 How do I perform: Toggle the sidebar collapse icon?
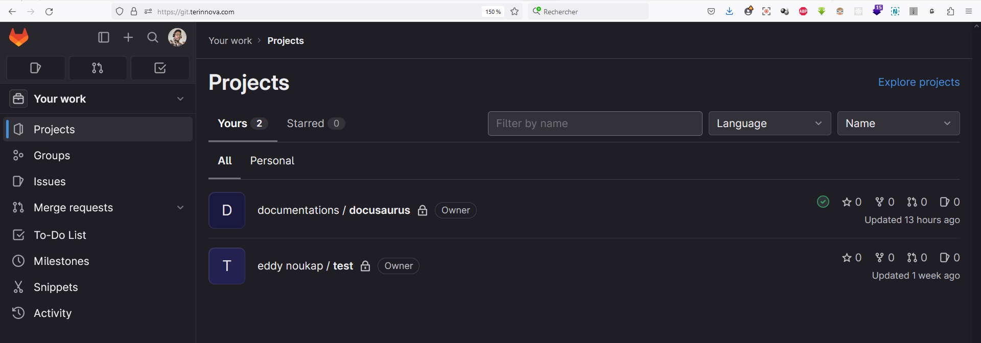104,37
